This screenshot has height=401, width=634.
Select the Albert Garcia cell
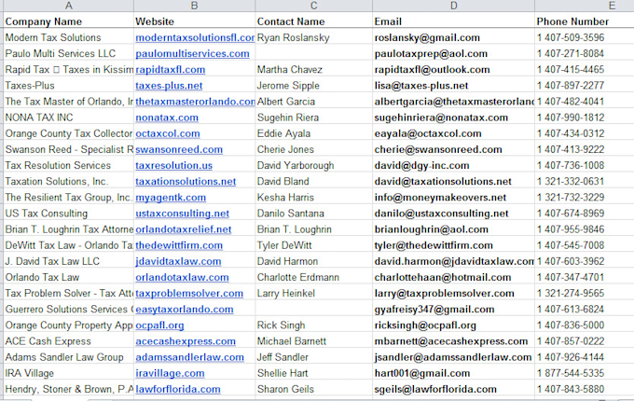(x=314, y=102)
